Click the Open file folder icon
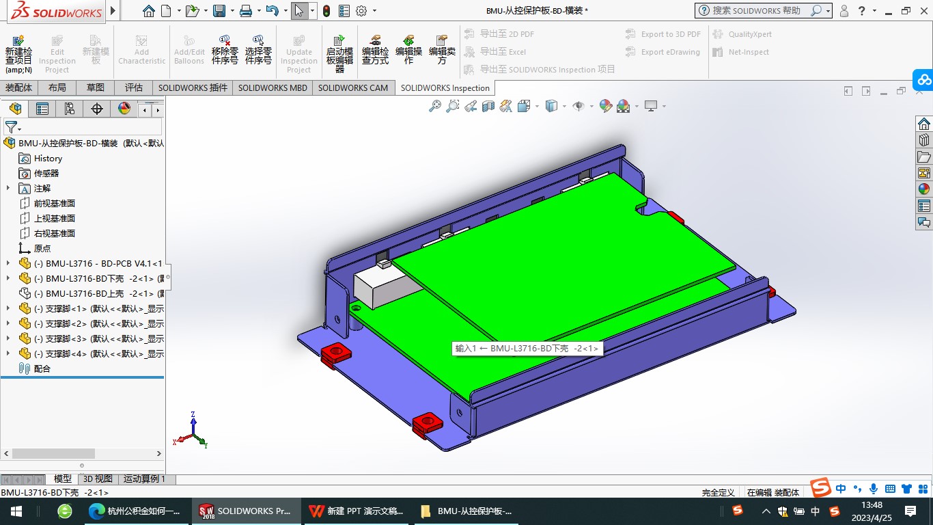933x525 pixels. coord(193,11)
